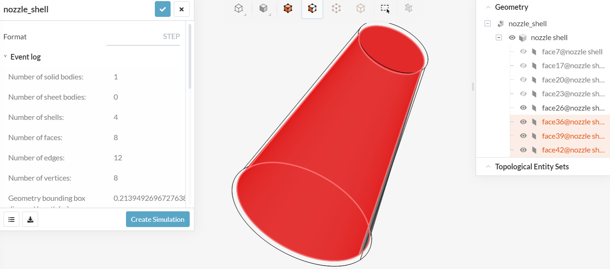610x269 pixels.
Task: Show face17@nozzle shell with eye icon
Action: click(523, 66)
